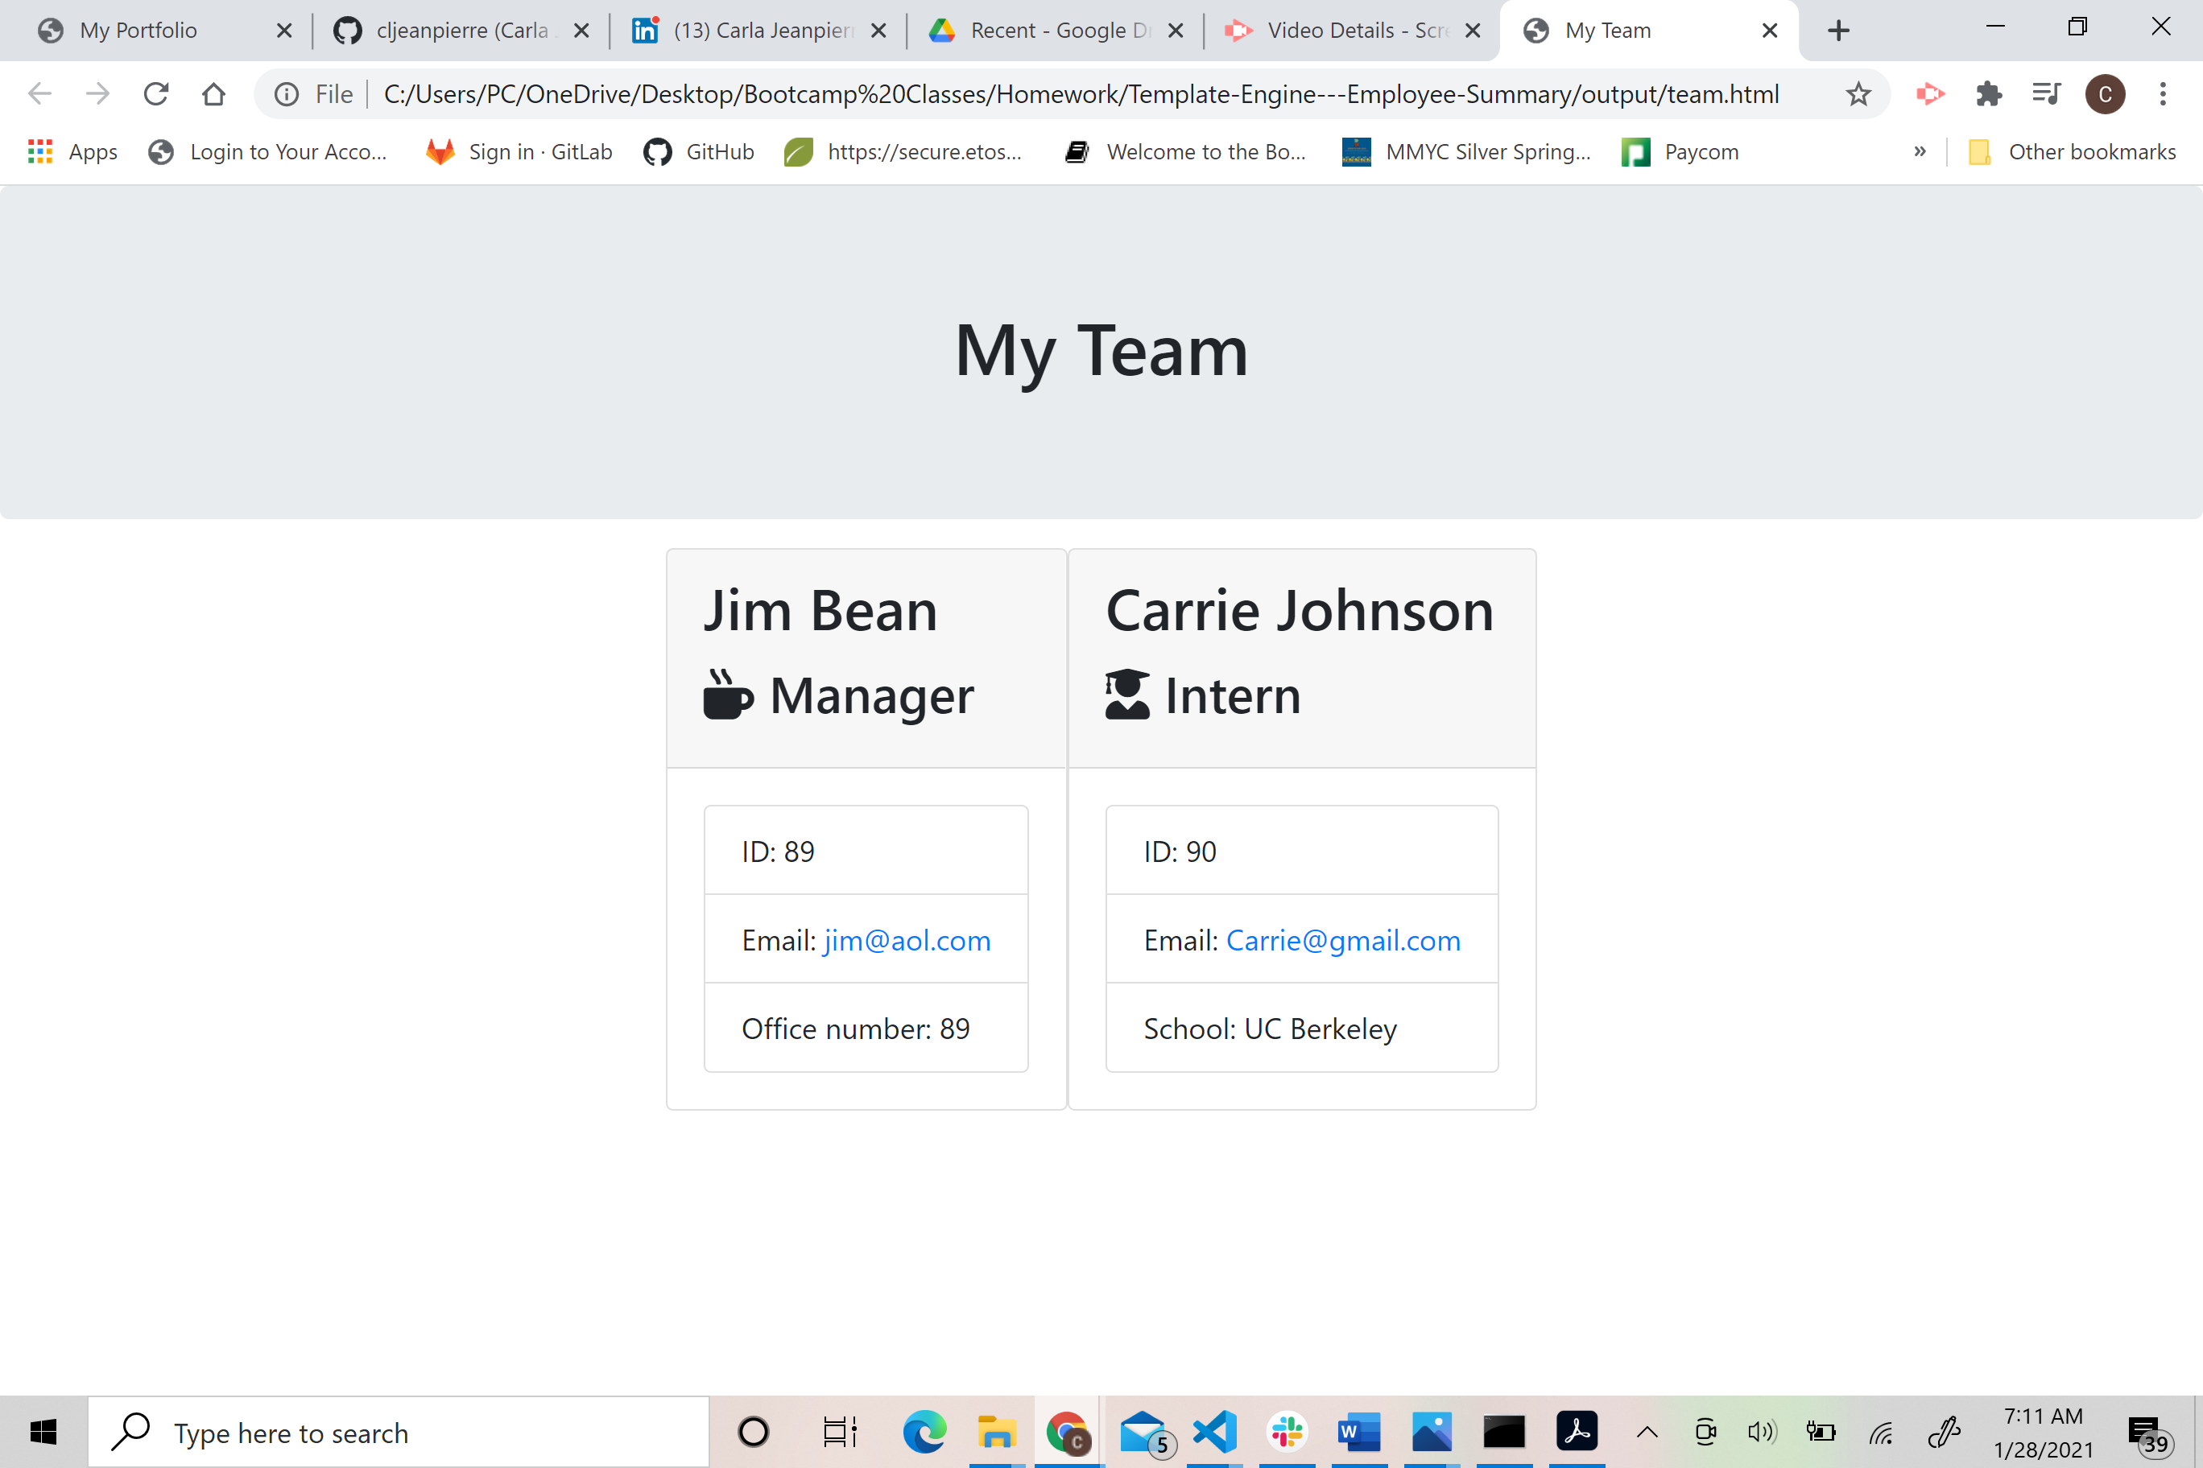Click the speaker volume icon in system tray
The height and width of the screenshot is (1468, 2203).
pyautogui.click(x=1763, y=1432)
